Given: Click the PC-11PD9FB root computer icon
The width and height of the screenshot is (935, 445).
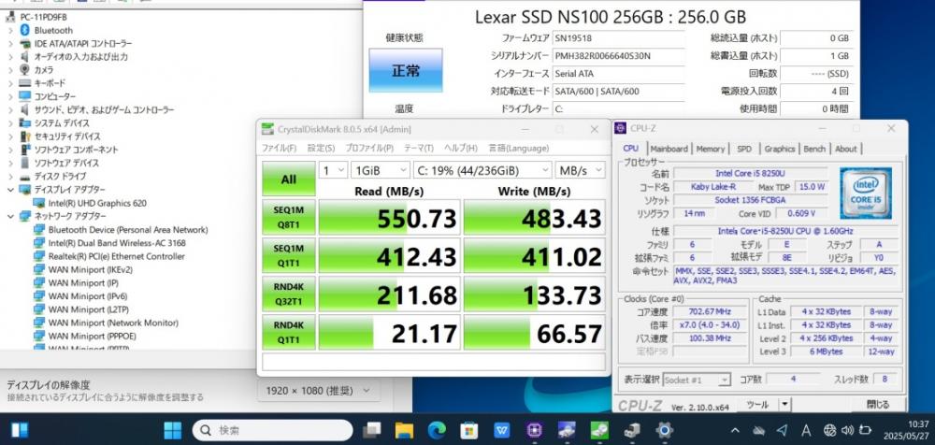Looking at the screenshot, I should point(11,18).
